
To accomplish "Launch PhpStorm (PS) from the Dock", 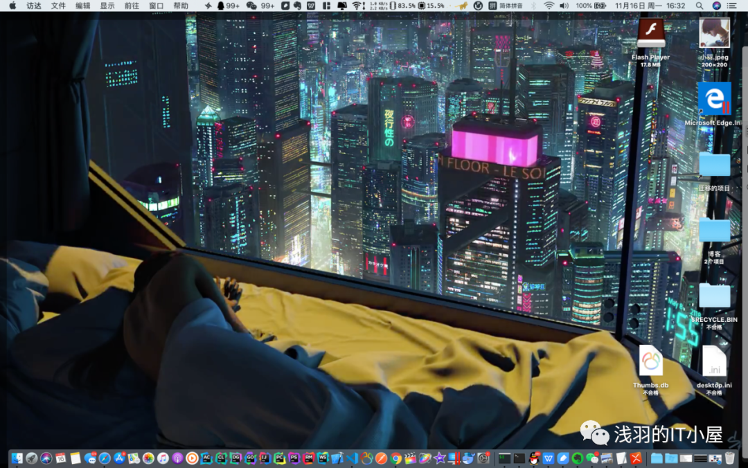I will (294, 458).
